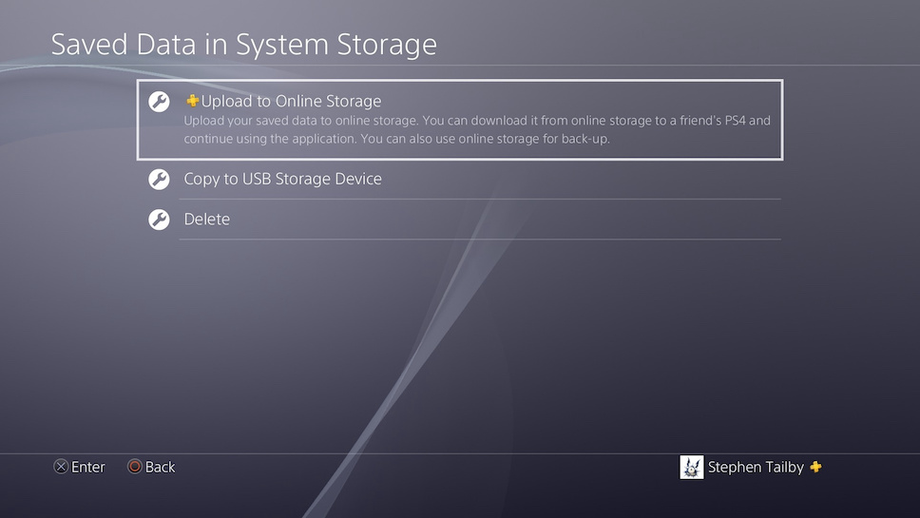Click the wrench icon beside Upload to Online Storage
The image size is (920, 518).
(x=159, y=102)
